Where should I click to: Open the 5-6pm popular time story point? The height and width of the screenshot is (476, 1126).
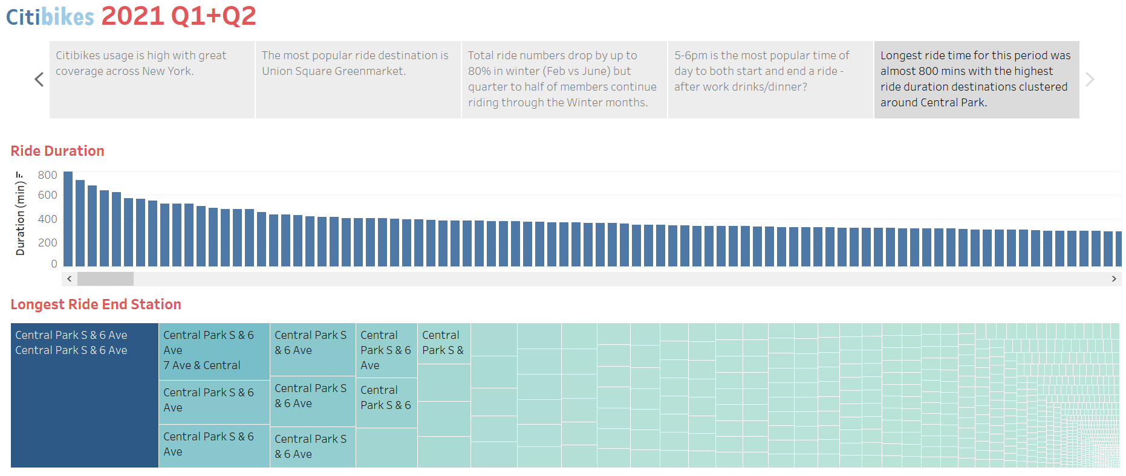click(x=769, y=79)
